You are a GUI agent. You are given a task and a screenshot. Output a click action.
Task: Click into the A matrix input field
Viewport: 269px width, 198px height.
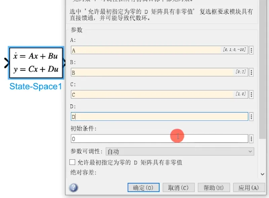159,50
